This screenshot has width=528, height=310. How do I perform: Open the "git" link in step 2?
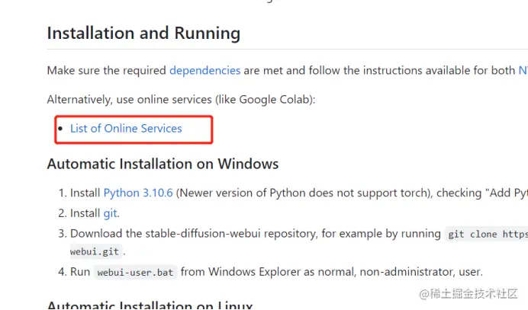point(110,213)
